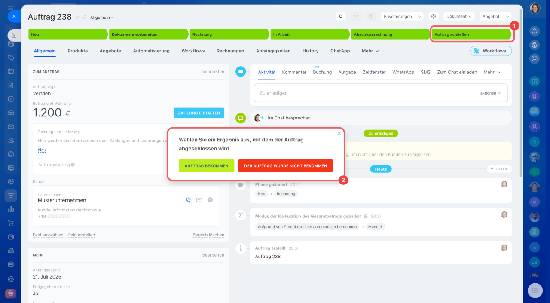Move the order to Dokumente vorbereiten stage
550x303 pixels.
tap(148, 34)
